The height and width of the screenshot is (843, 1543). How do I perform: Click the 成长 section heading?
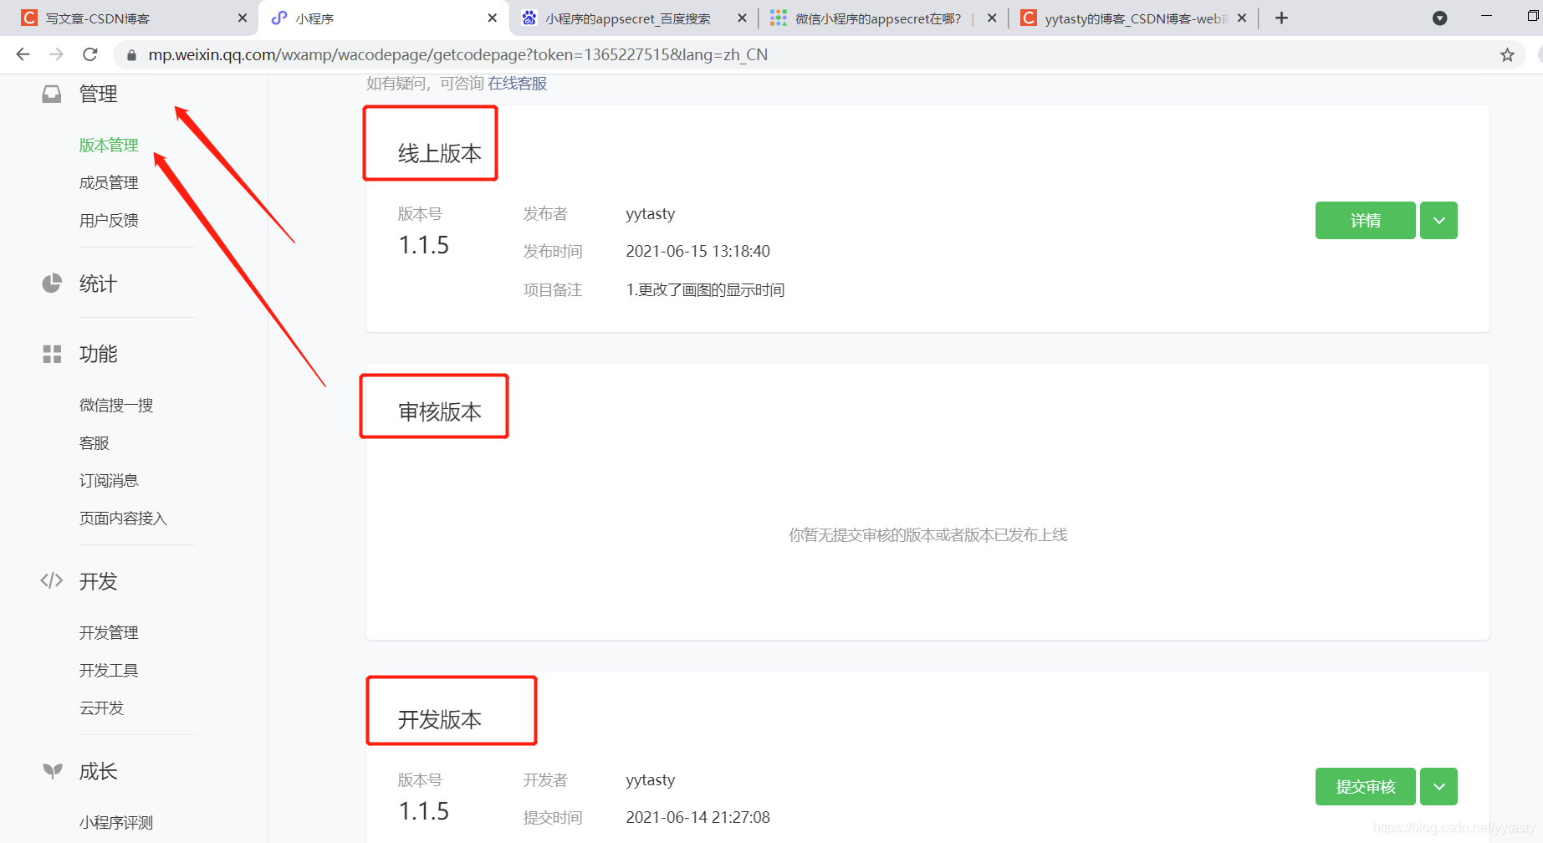(98, 771)
